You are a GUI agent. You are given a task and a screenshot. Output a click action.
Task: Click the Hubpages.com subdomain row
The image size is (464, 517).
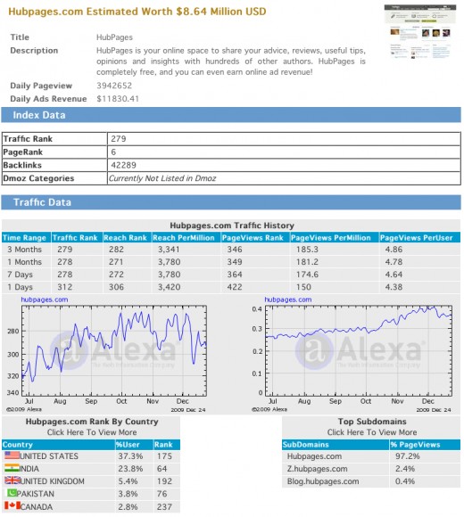pyautogui.click(x=371, y=456)
